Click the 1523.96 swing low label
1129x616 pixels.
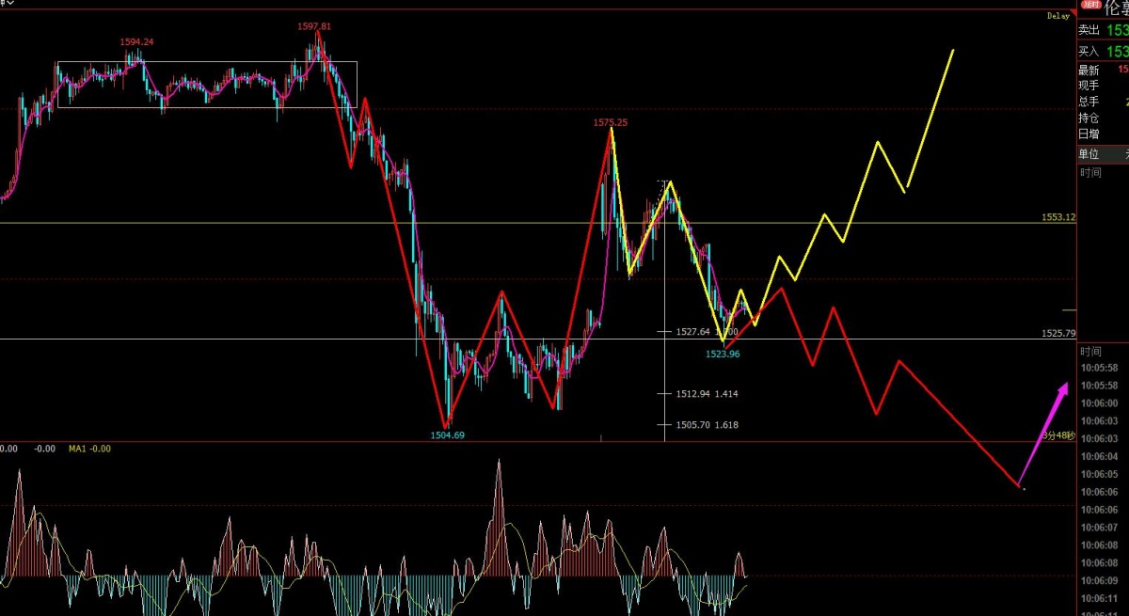[x=723, y=354]
